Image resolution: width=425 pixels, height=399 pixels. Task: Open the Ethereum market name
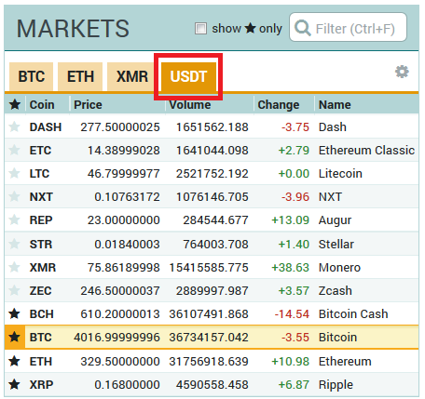345,362
